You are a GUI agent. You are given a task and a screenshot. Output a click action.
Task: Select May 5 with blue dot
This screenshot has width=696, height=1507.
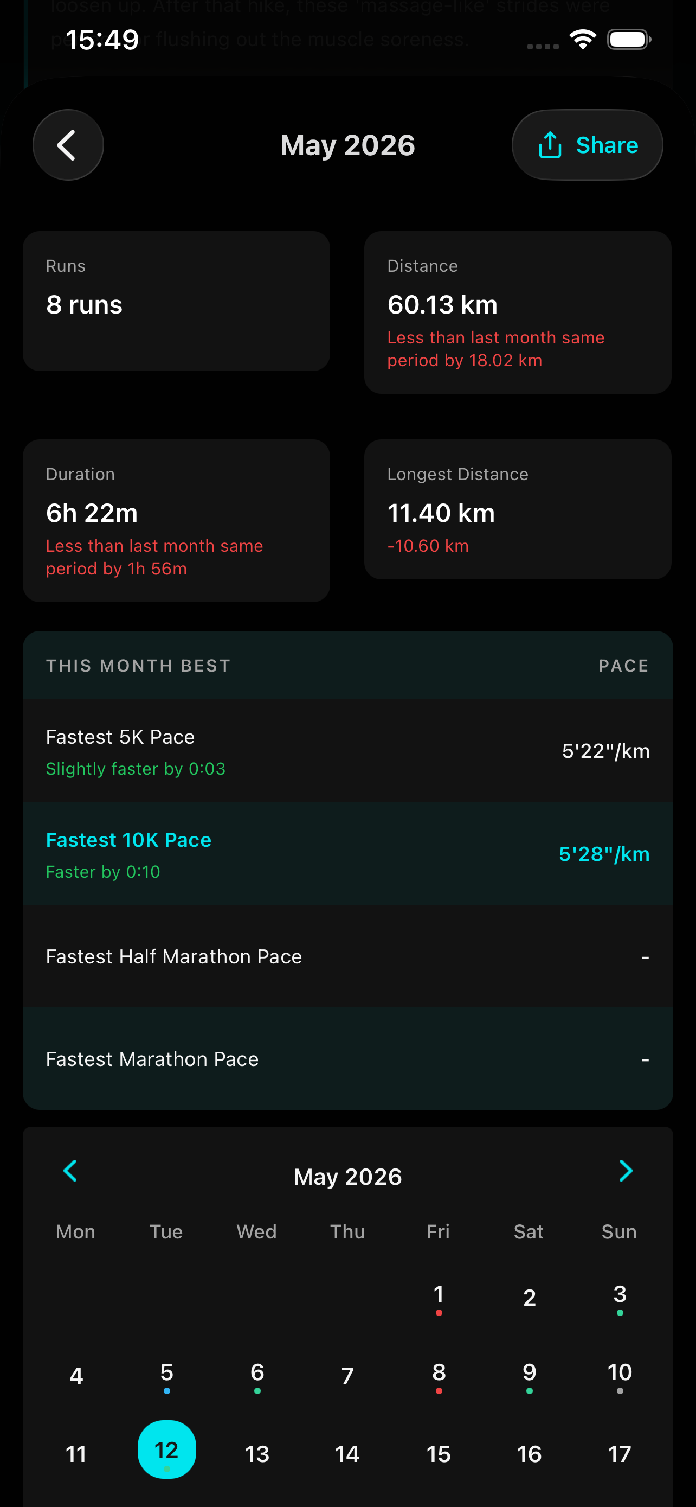(166, 1375)
